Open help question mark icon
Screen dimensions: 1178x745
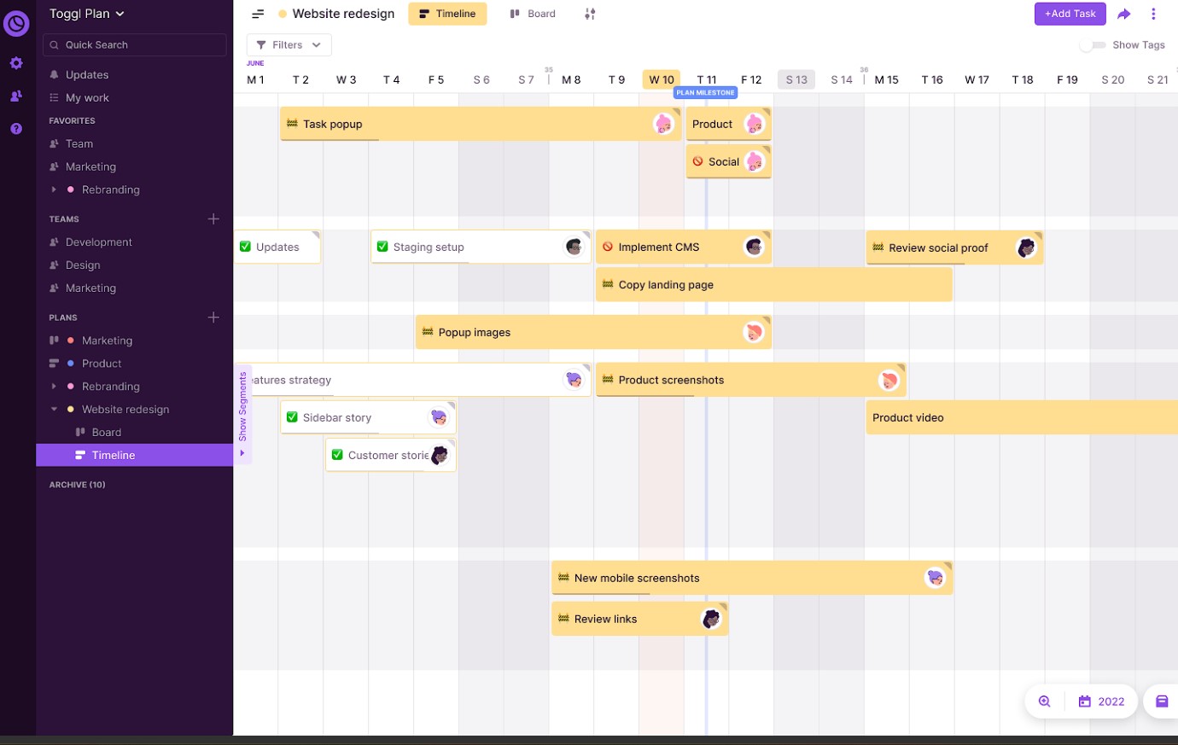pyautogui.click(x=16, y=129)
